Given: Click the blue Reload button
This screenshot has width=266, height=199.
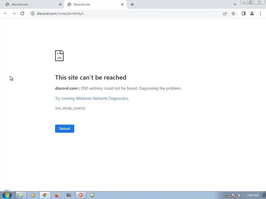Looking at the screenshot, I should (65, 129).
